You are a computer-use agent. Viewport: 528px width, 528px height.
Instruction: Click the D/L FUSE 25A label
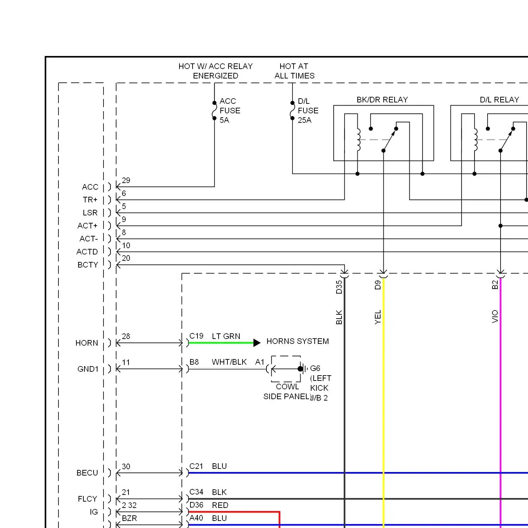[x=308, y=111]
